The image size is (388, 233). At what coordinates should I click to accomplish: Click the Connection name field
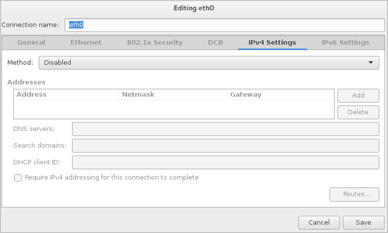coord(225,25)
